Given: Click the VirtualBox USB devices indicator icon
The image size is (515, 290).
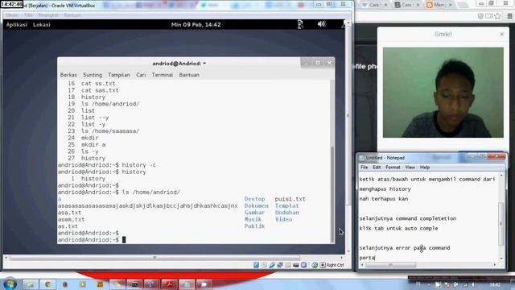Looking at the screenshot, I should click(x=272, y=265).
